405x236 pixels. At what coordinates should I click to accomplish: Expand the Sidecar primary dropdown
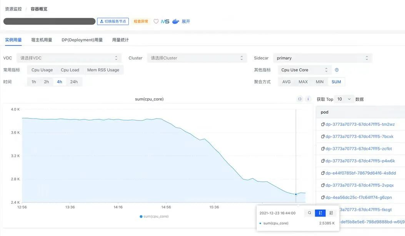pyautogui.click(x=322, y=58)
